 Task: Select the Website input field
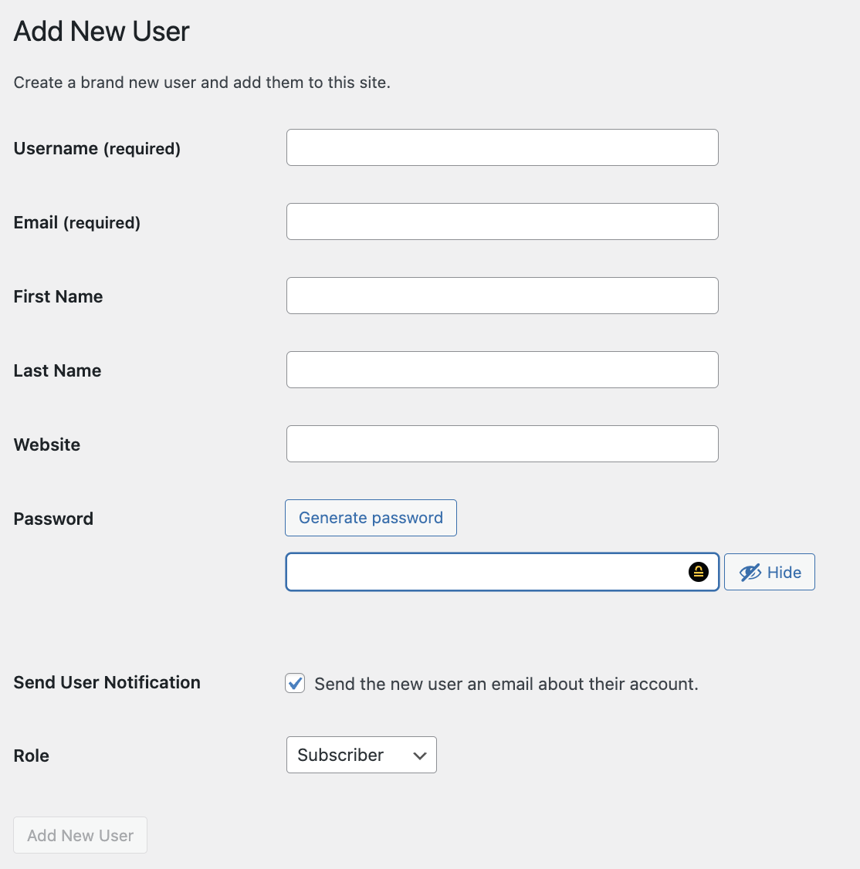click(503, 444)
